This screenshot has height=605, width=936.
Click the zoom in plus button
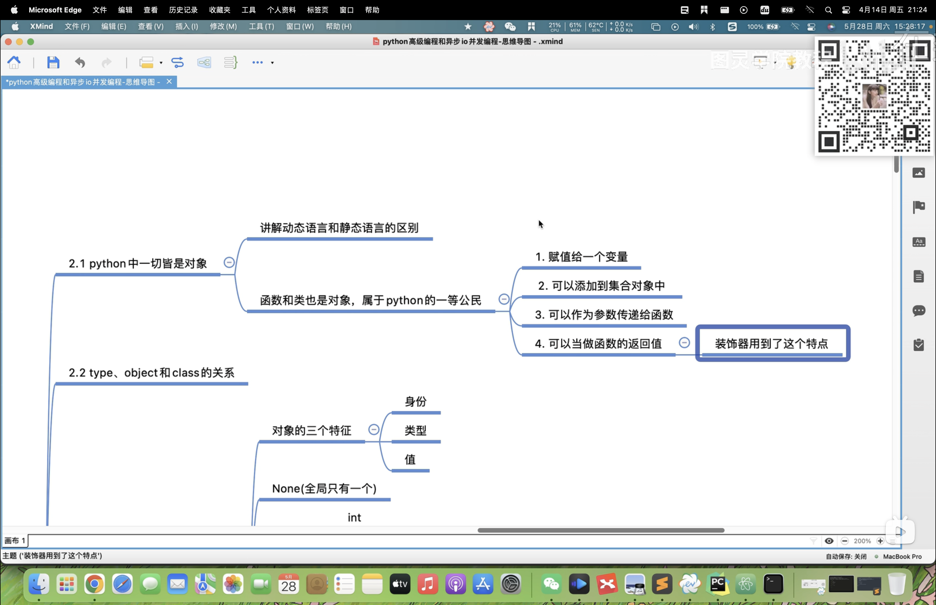tap(880, 541)
